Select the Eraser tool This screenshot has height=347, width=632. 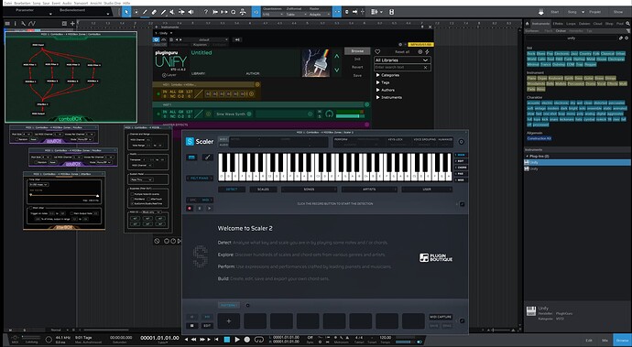point(155,12)
